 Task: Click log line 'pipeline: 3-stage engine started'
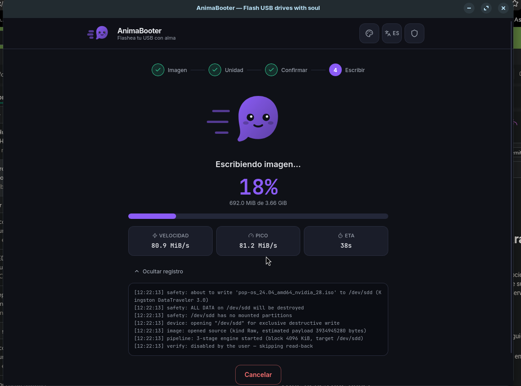point(249,338)
